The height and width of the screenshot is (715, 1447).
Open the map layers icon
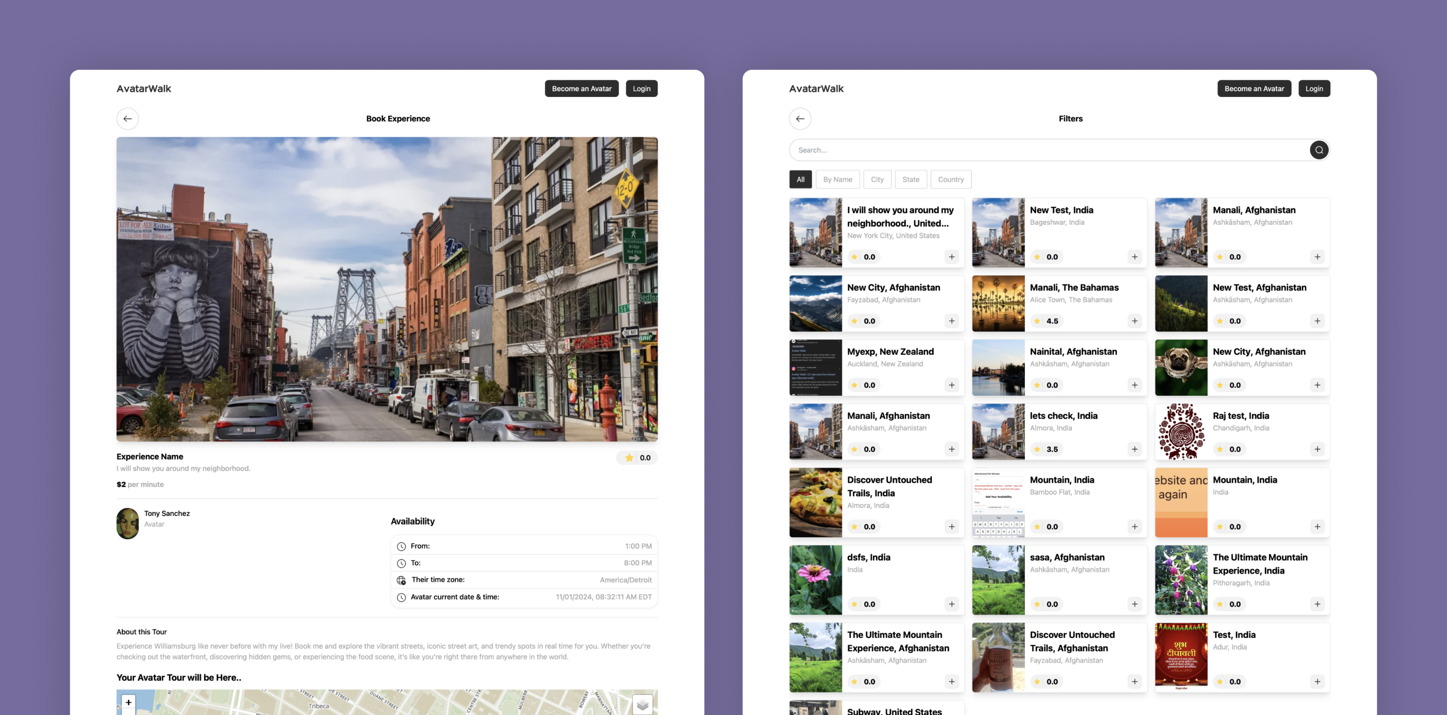[642, 704]
